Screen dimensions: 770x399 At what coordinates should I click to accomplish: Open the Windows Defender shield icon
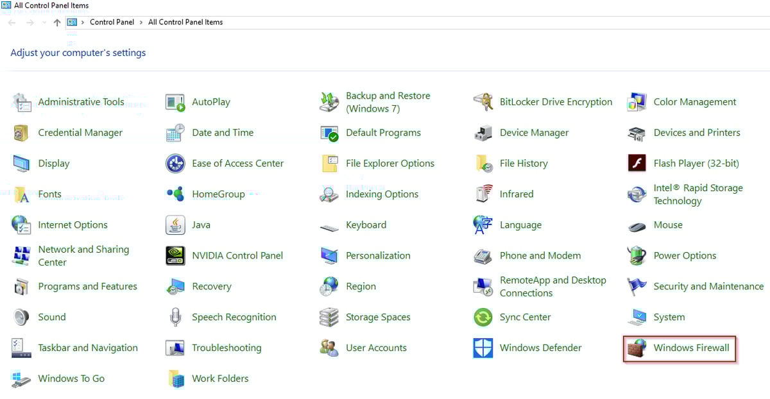[x=483, y=348]
